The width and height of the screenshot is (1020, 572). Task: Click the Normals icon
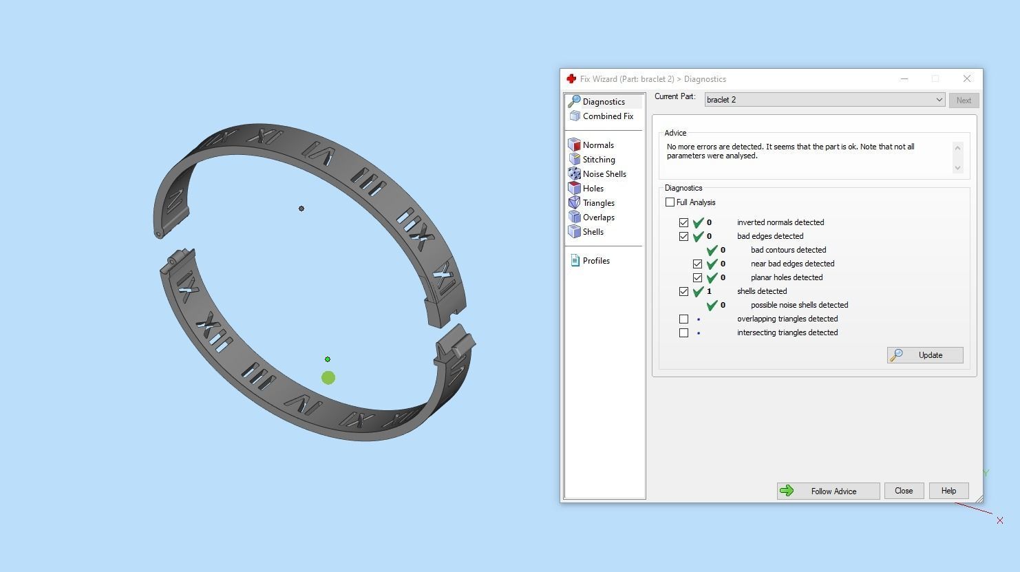[x=575, y=145]
